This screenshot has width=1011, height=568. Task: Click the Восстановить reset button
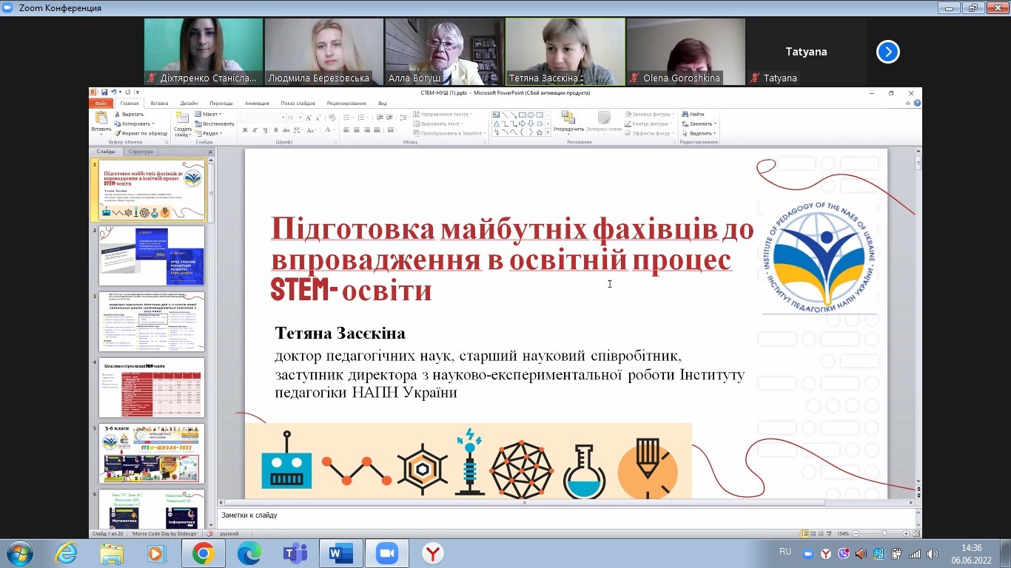(215, 124)
